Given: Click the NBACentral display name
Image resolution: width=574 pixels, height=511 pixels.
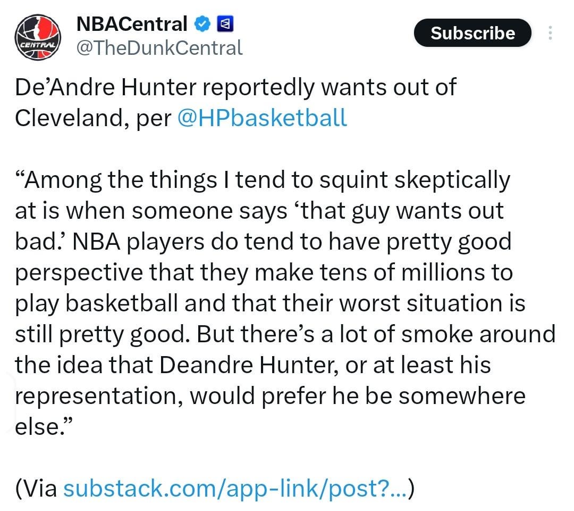Looking at the screenshot, I should click(x=132, y=24).
